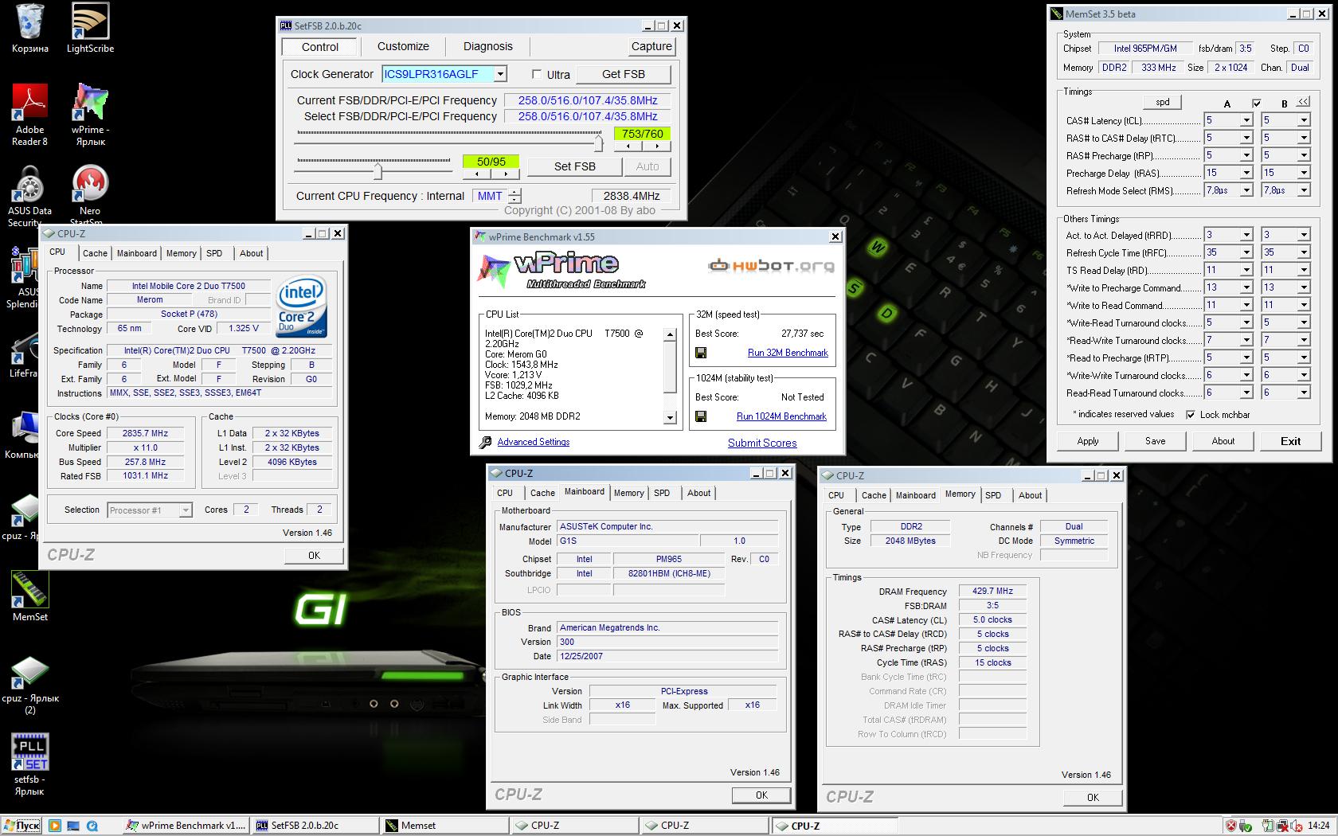Open Precharge Delay (tRAS) channel A dropdown

(x=1246, y=173)
